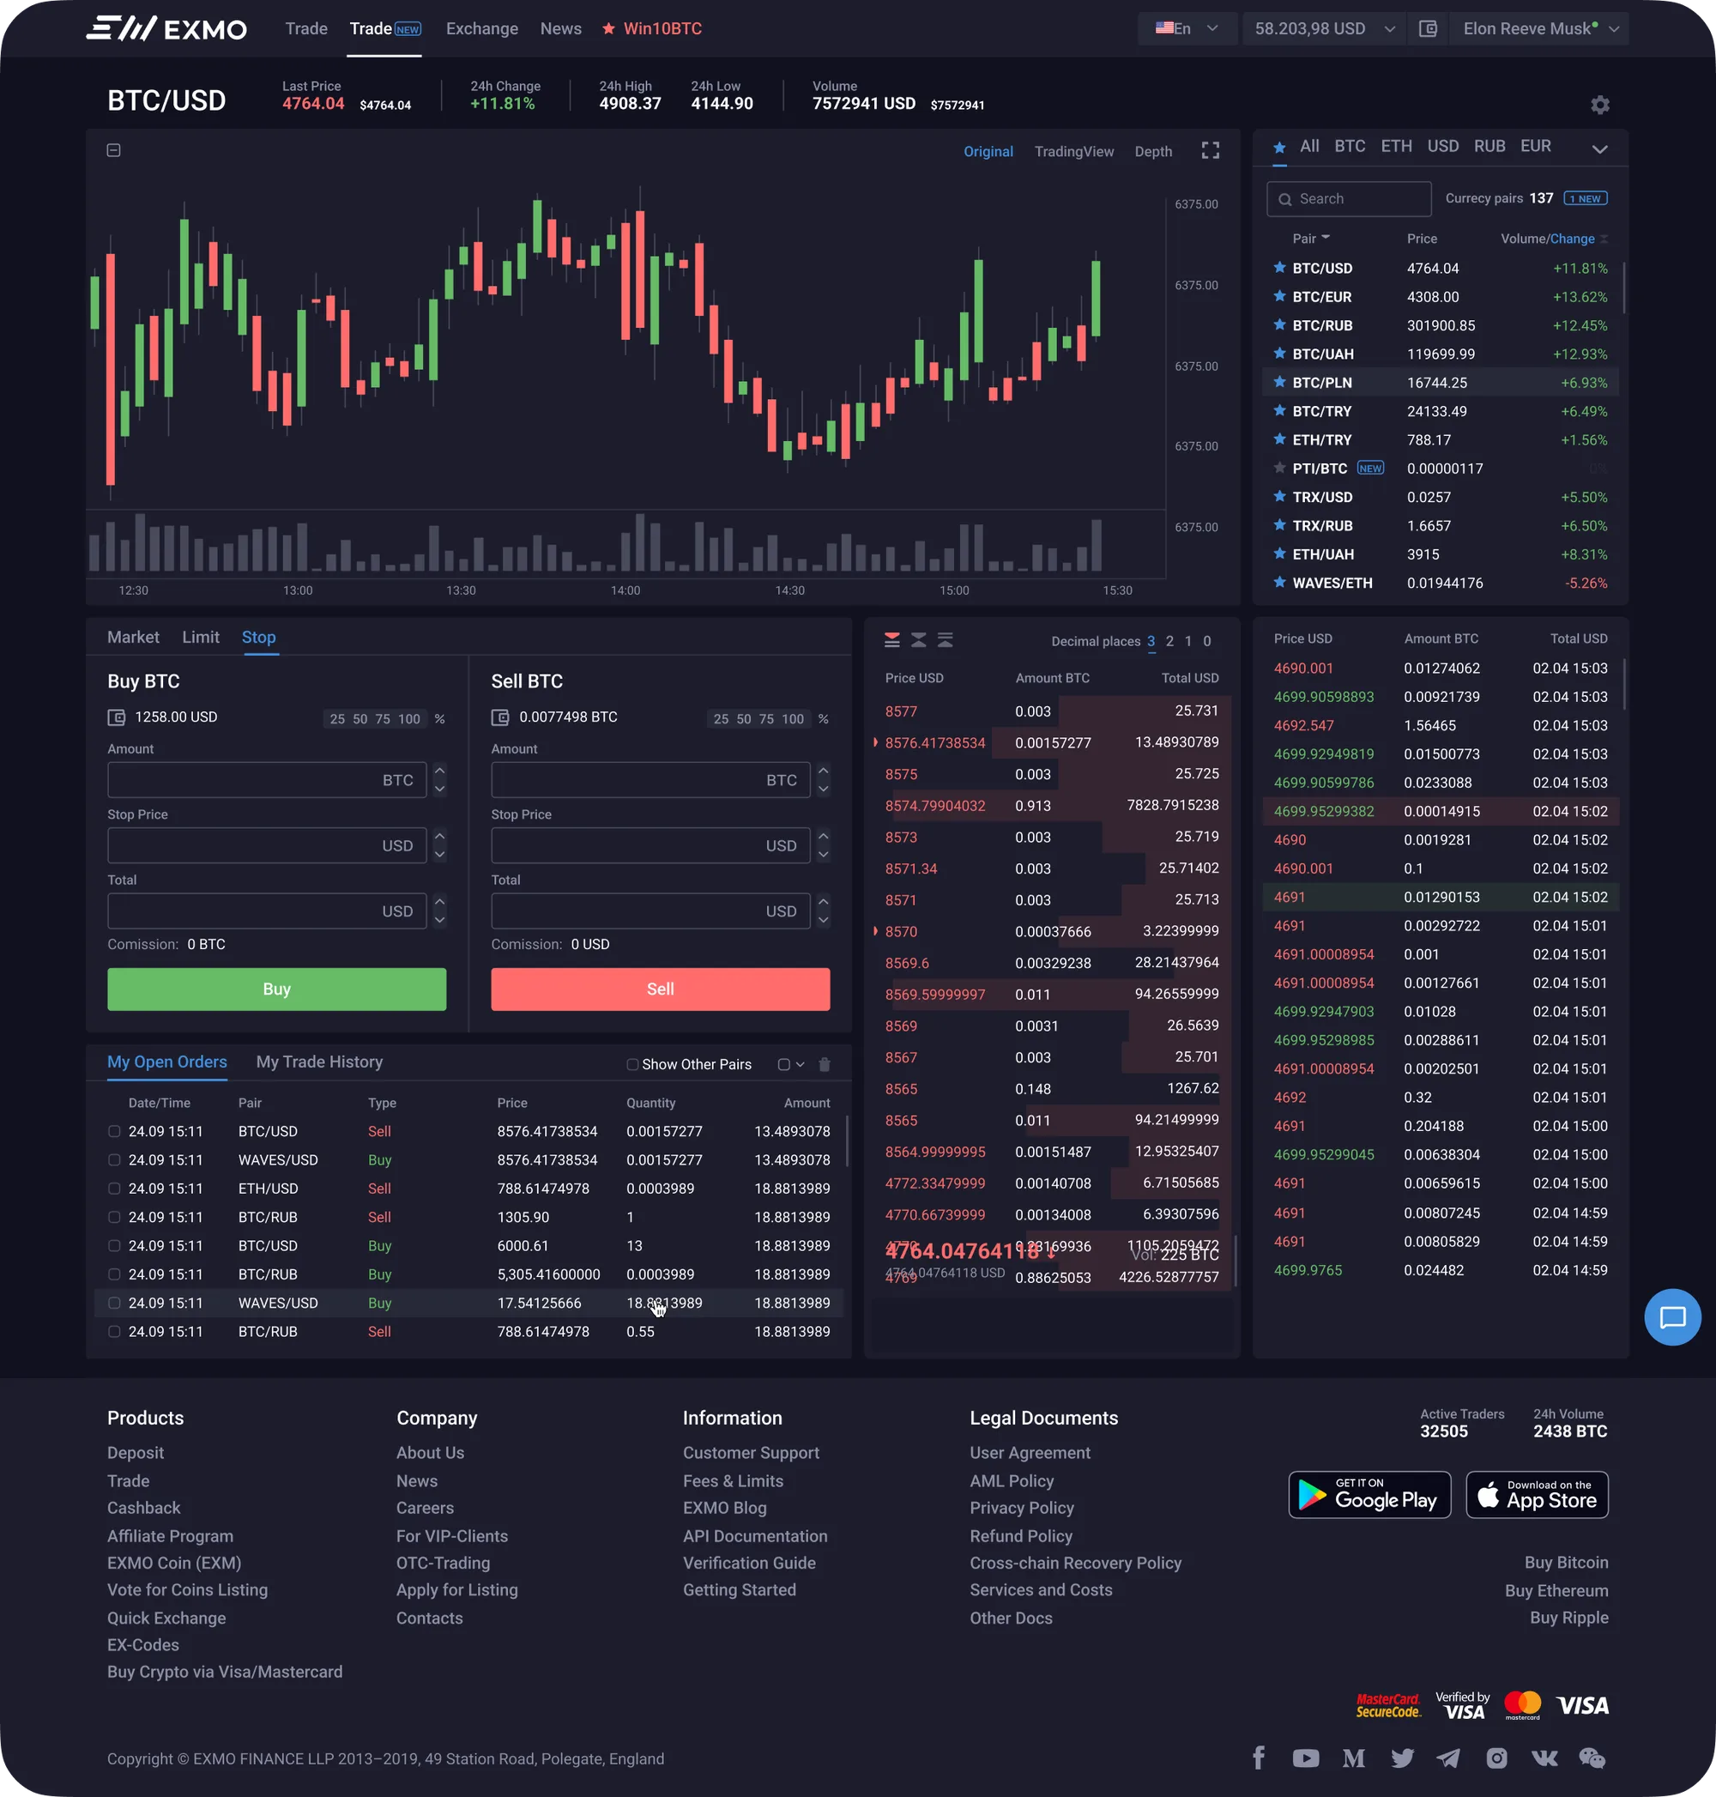Delete open orders with the trash icon

click(825, 1064)
